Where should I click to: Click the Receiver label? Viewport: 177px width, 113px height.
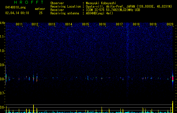(57, 10)
